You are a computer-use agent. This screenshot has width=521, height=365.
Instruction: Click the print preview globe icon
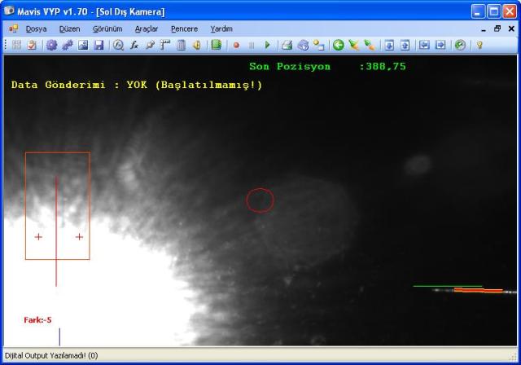click(x=303, y=45)
